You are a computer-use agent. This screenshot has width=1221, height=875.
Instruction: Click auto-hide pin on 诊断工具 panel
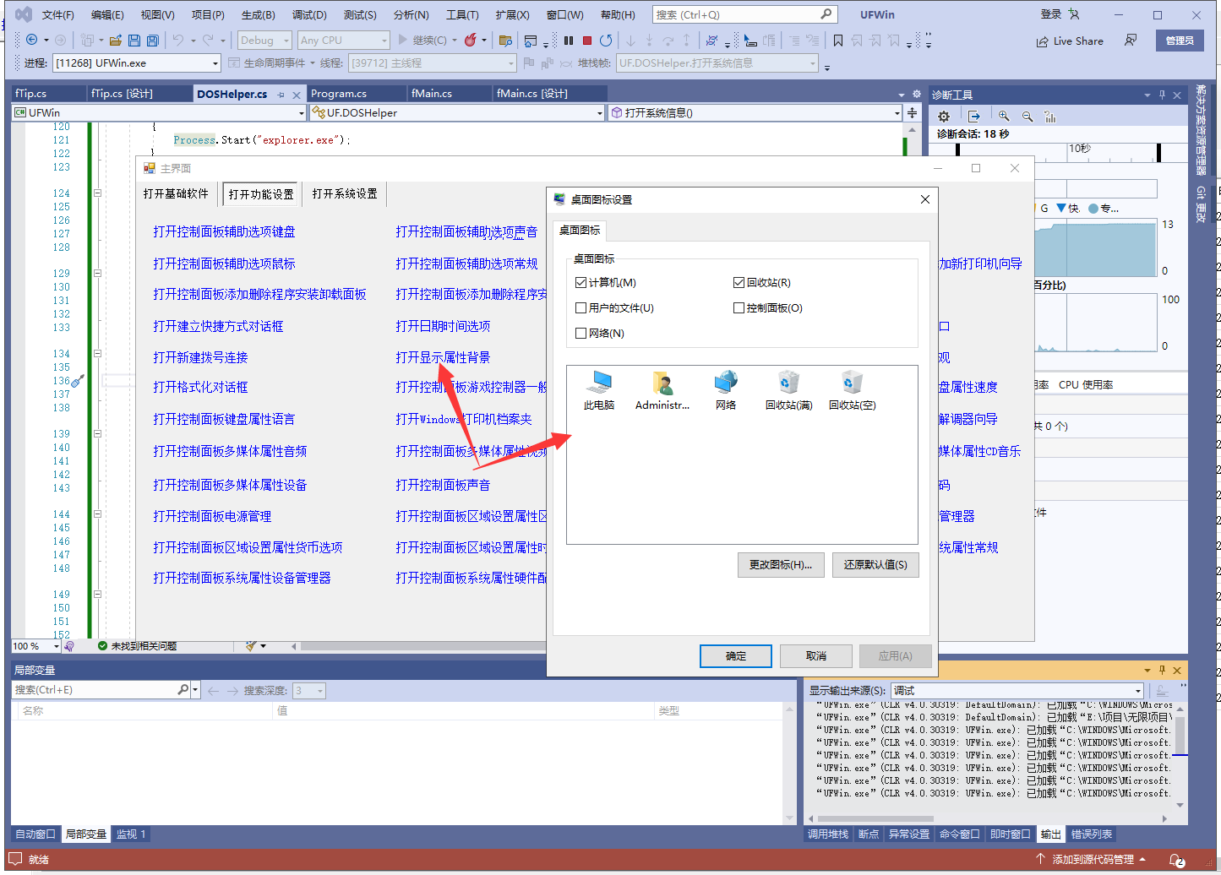click(1162, 95)
